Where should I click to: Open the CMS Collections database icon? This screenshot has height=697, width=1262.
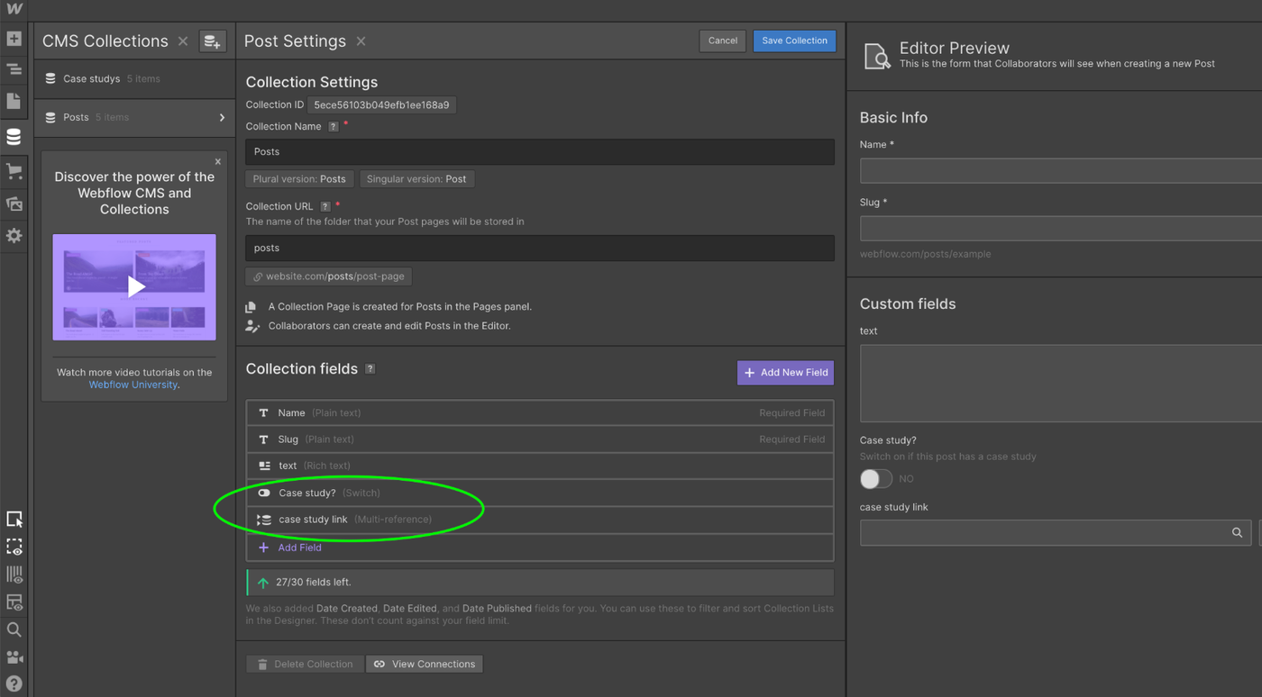point(14,137)
